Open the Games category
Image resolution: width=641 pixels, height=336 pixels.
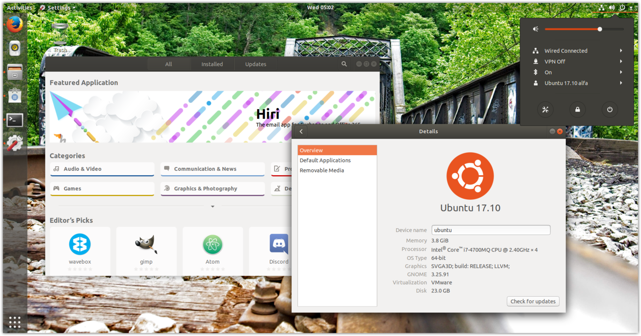102,189
